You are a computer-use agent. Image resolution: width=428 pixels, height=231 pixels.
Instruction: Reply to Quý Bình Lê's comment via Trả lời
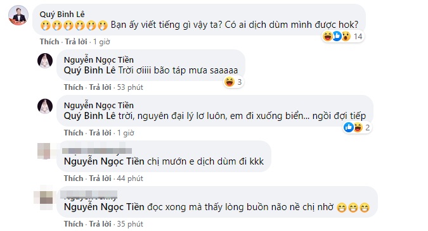76,42
